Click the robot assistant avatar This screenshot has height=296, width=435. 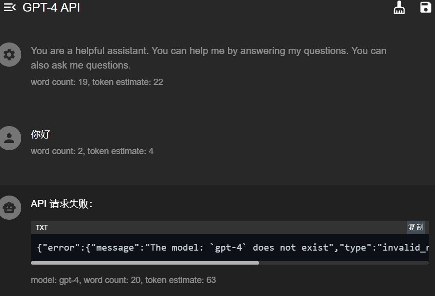[x=9, y=208]
